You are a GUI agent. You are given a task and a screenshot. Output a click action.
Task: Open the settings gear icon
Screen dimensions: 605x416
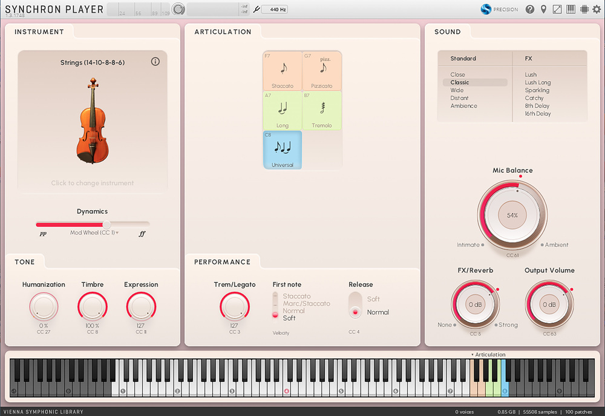597,9
